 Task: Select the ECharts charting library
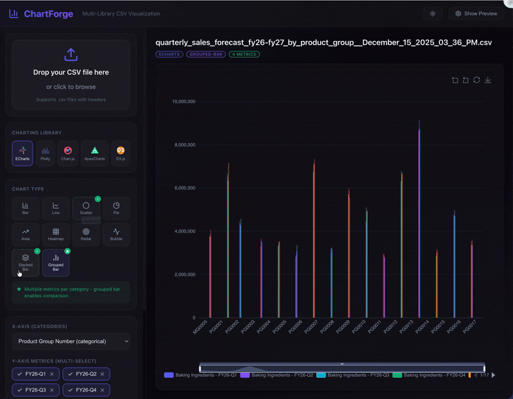tap(22, 153)
